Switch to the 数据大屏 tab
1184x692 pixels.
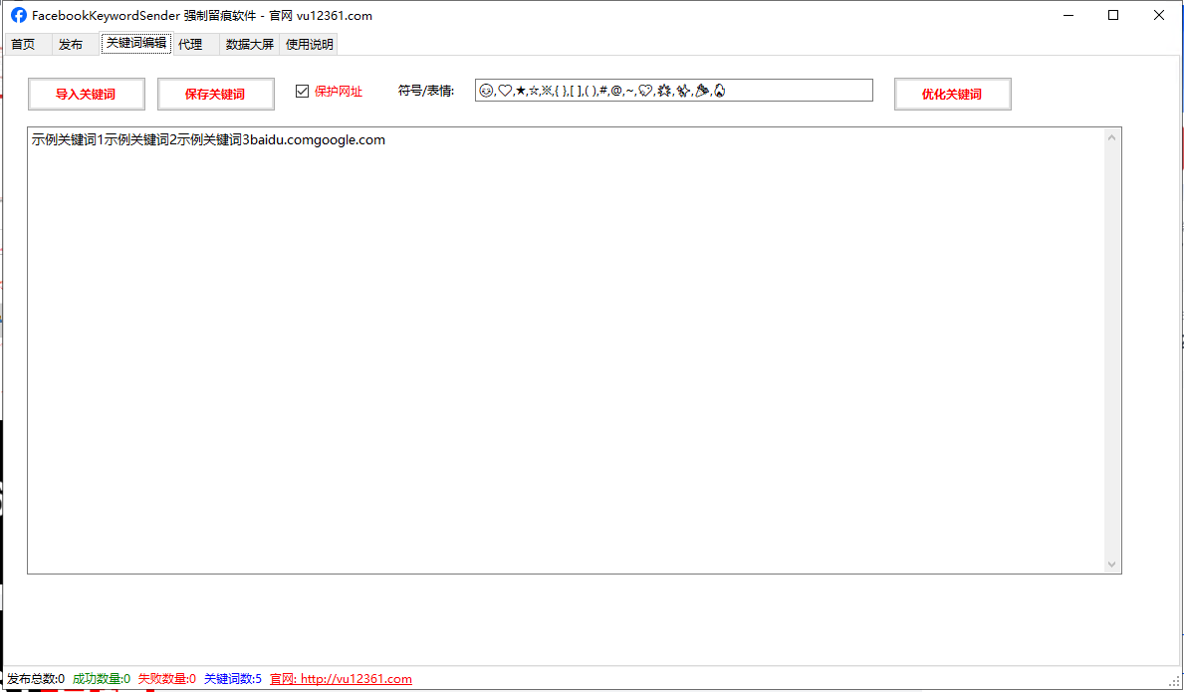tap(249, 44)
